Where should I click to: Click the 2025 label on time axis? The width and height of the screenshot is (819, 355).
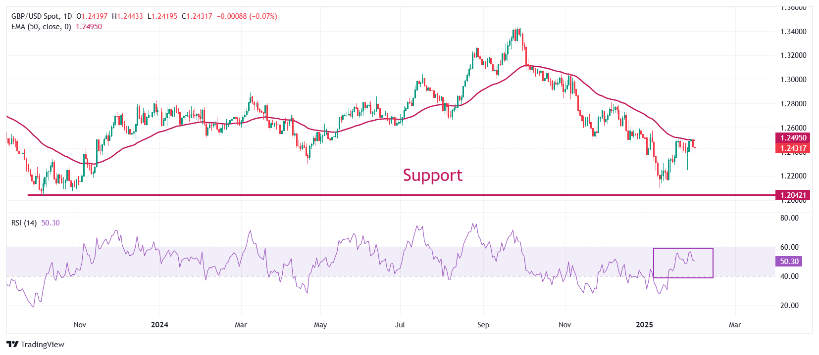point(644,325)
